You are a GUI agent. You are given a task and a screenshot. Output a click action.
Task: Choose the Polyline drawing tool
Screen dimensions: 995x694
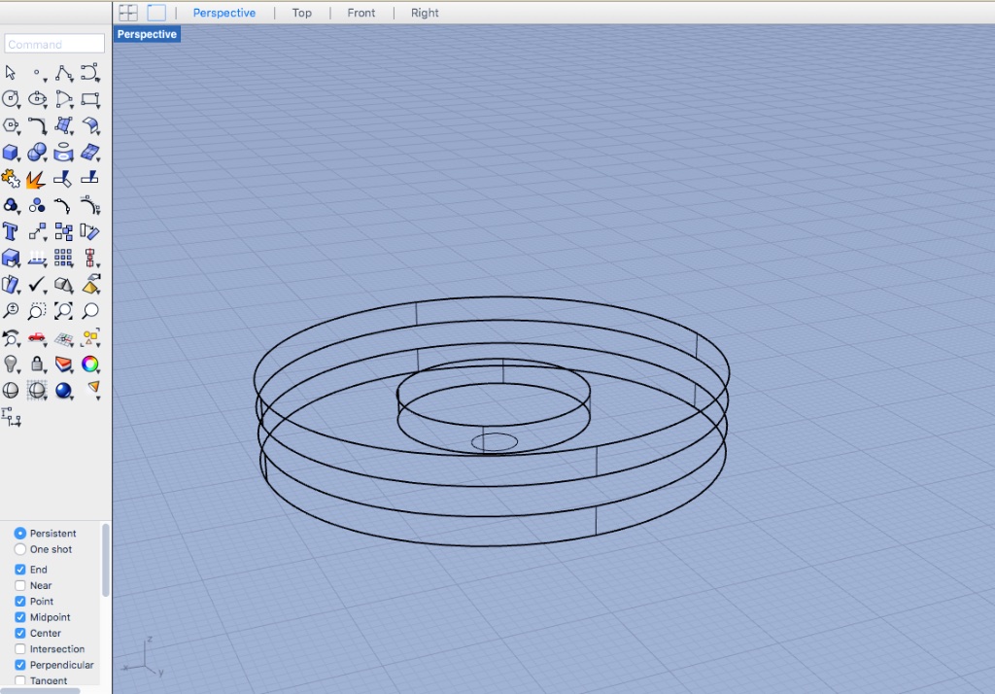63,73
